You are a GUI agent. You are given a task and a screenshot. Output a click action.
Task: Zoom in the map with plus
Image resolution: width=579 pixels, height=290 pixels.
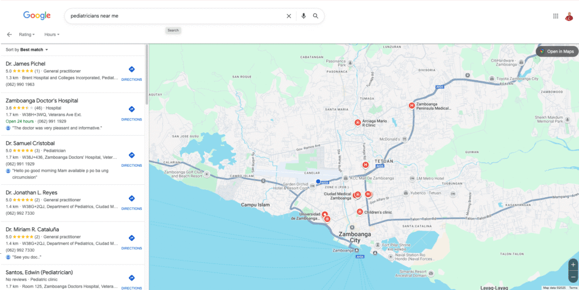(x=573, y=265)
